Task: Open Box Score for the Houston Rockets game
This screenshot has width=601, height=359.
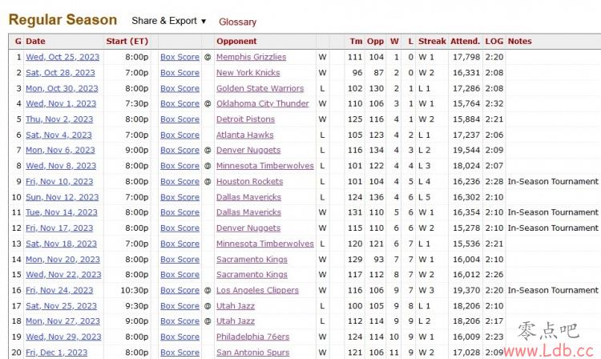Action: (x=179, y=182)
